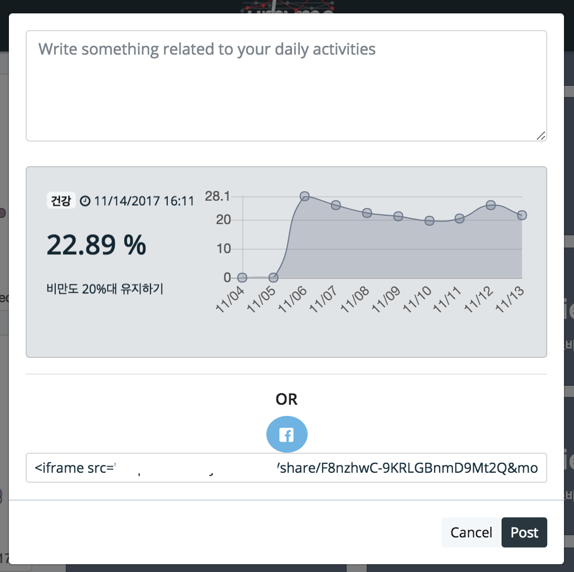Click the 11/13 chart data point
The height and width of the screenshot is (572, 574).
pos(522,215)
